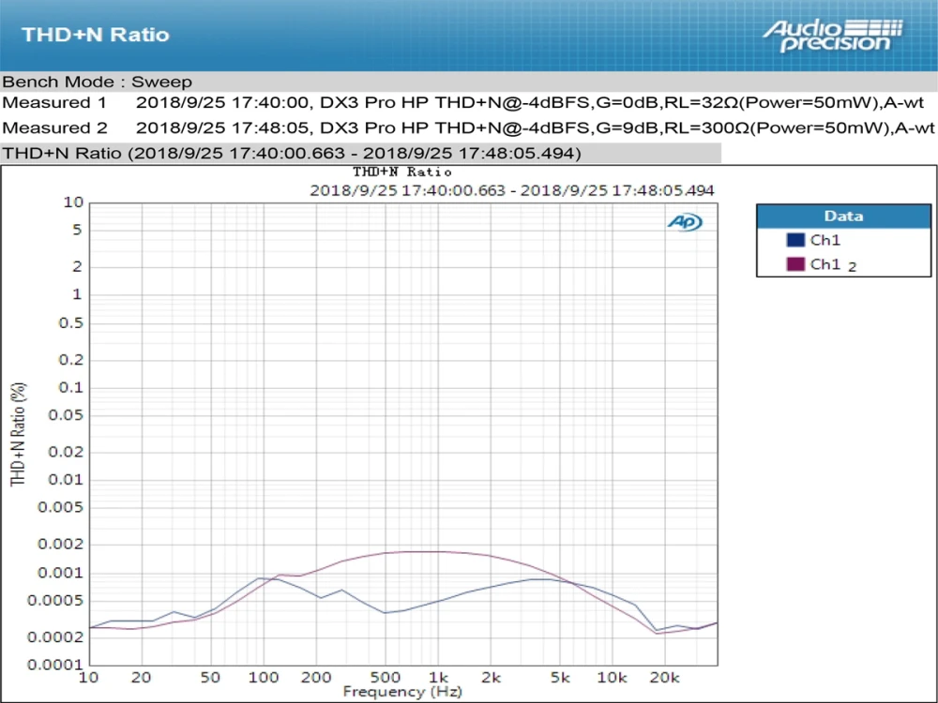Click the 1k tick label on the frequency axis
This screenshot has width=938, height=703.
tap(438, 678)
